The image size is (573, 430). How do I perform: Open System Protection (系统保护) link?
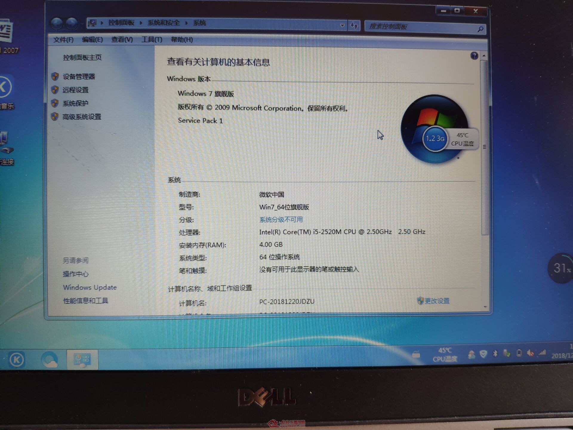click(x=75, y=103)
